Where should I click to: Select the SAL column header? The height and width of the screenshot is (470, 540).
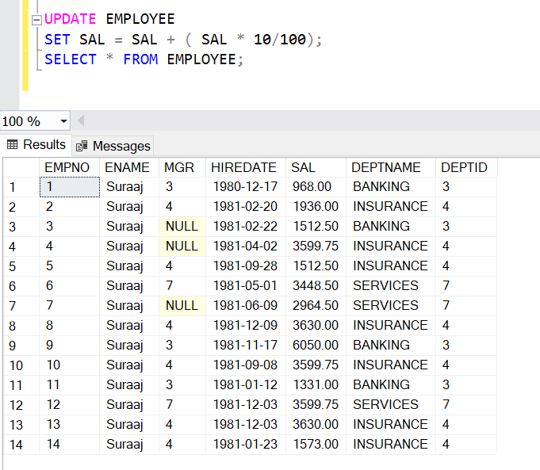[x=316, y=167]
